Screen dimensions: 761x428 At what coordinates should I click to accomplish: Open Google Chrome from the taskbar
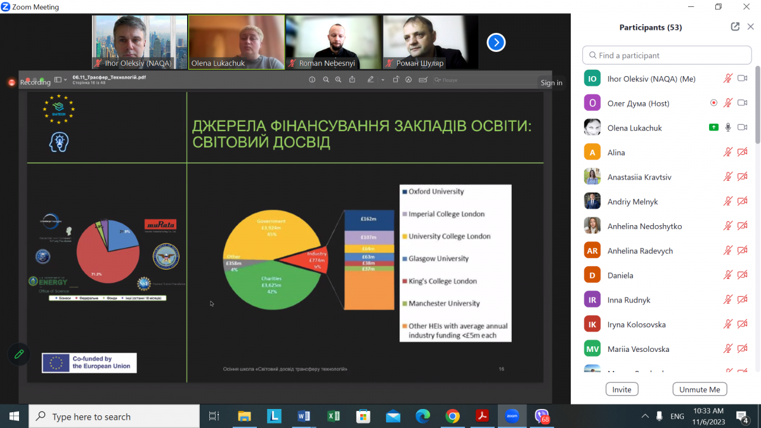452,417
